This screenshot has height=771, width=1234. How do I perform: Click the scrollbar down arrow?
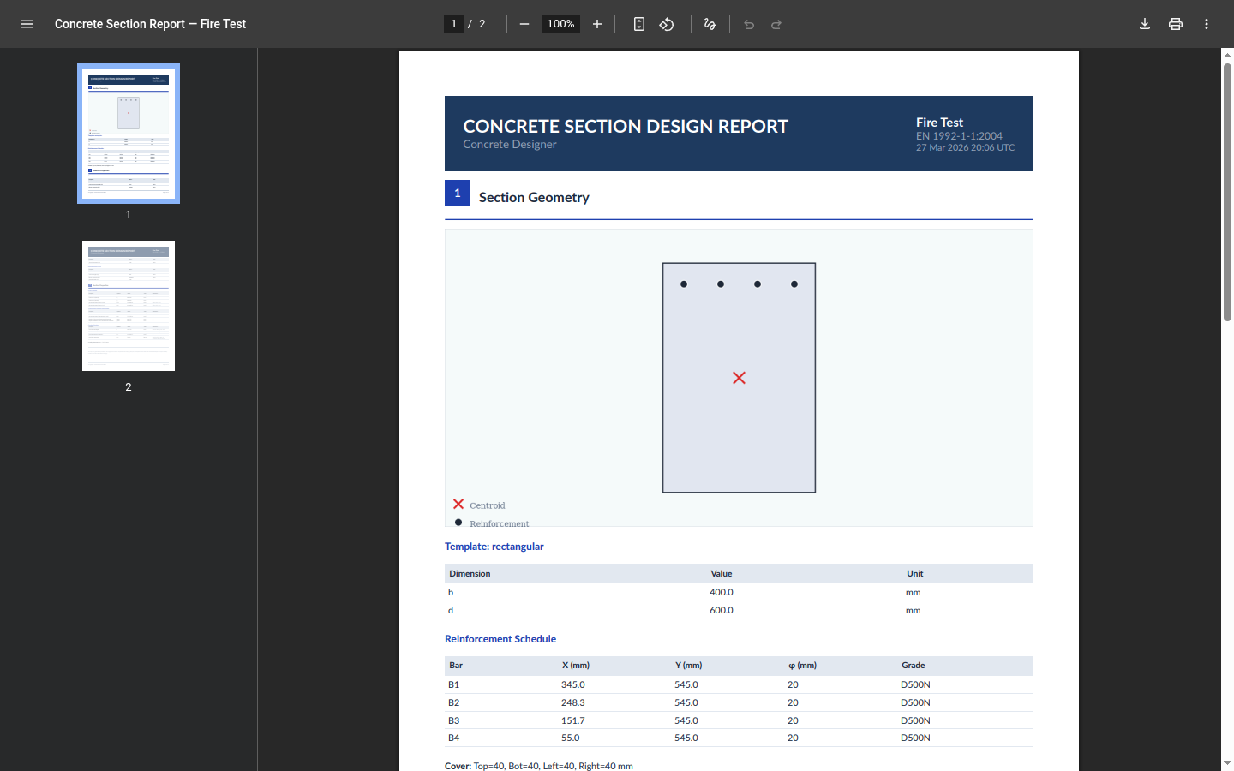(x=1227, y=762)
